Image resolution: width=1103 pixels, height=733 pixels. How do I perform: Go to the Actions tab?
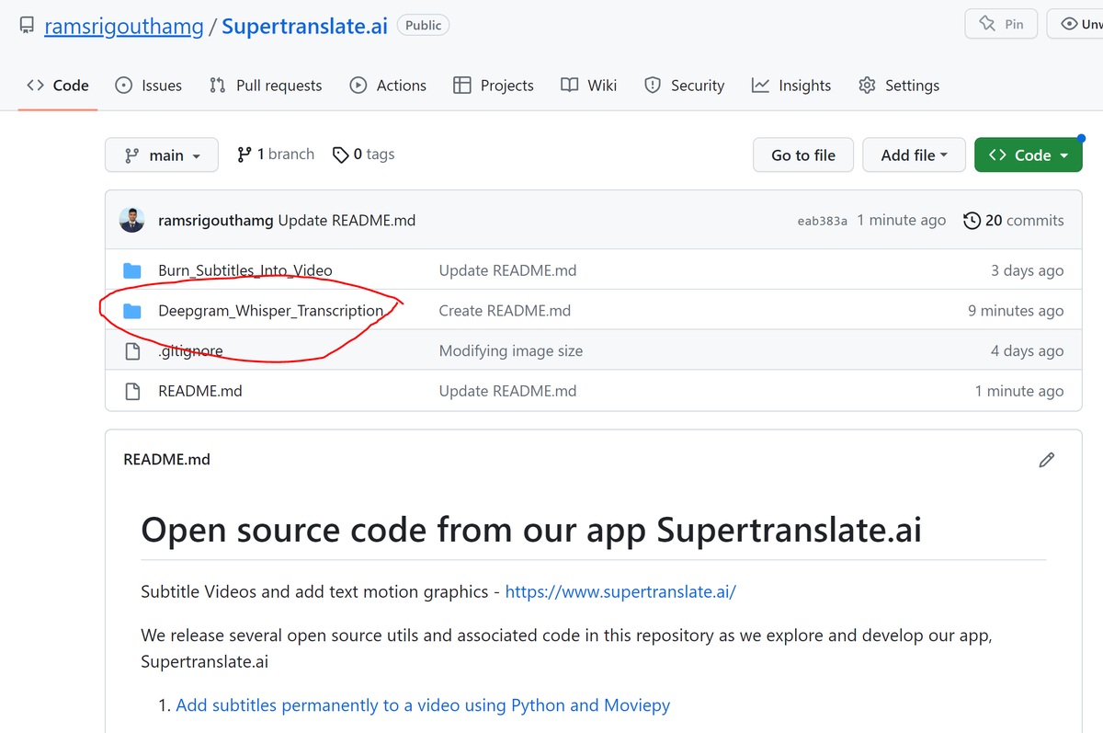[388, 86]
